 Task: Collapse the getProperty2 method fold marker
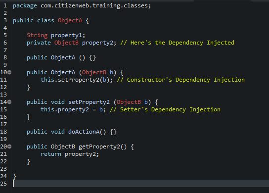pyautogui.click(x=9, y=146)
